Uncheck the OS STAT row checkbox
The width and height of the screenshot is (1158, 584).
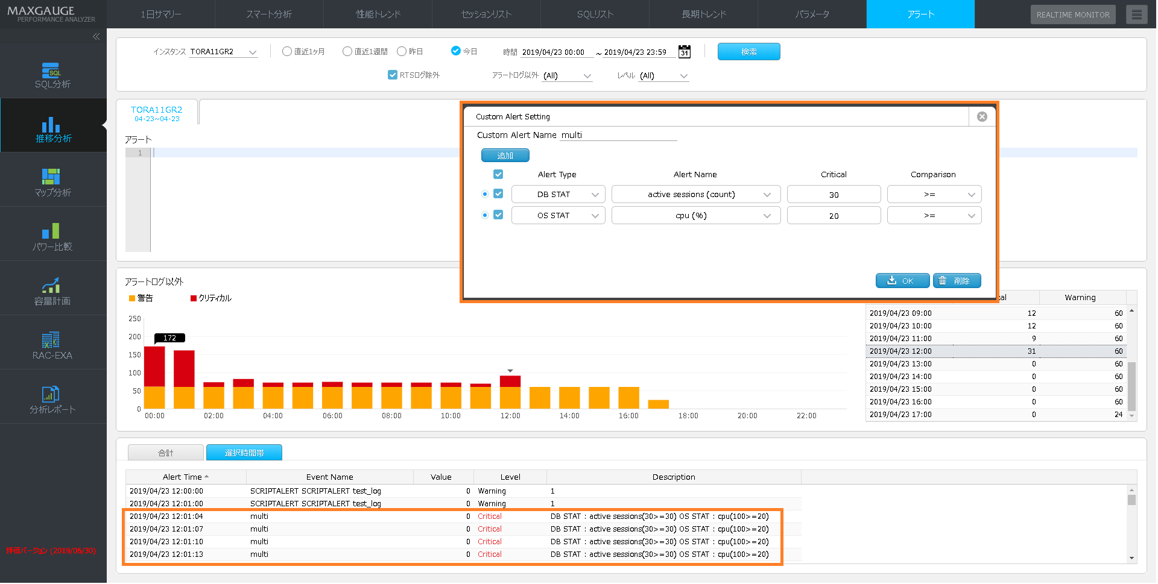498,215
